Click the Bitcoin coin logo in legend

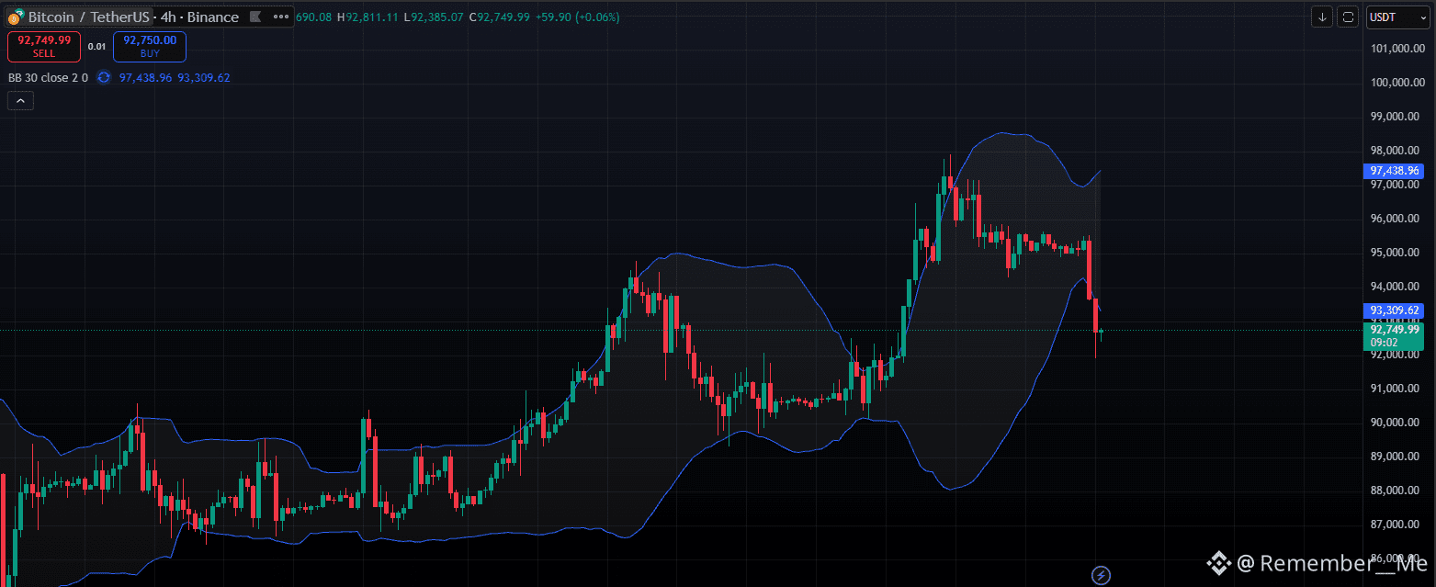click(16, 17)
